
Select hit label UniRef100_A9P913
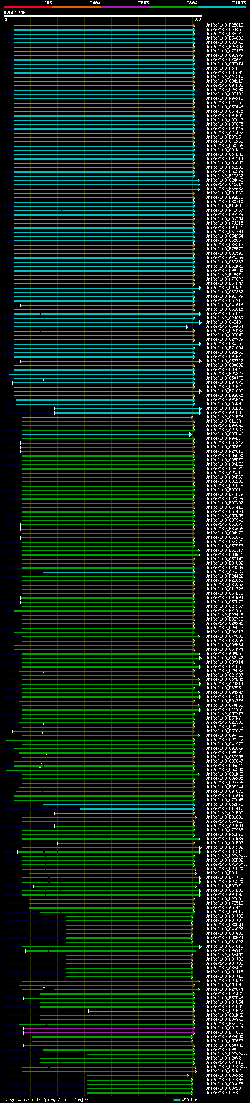point(224,99)
